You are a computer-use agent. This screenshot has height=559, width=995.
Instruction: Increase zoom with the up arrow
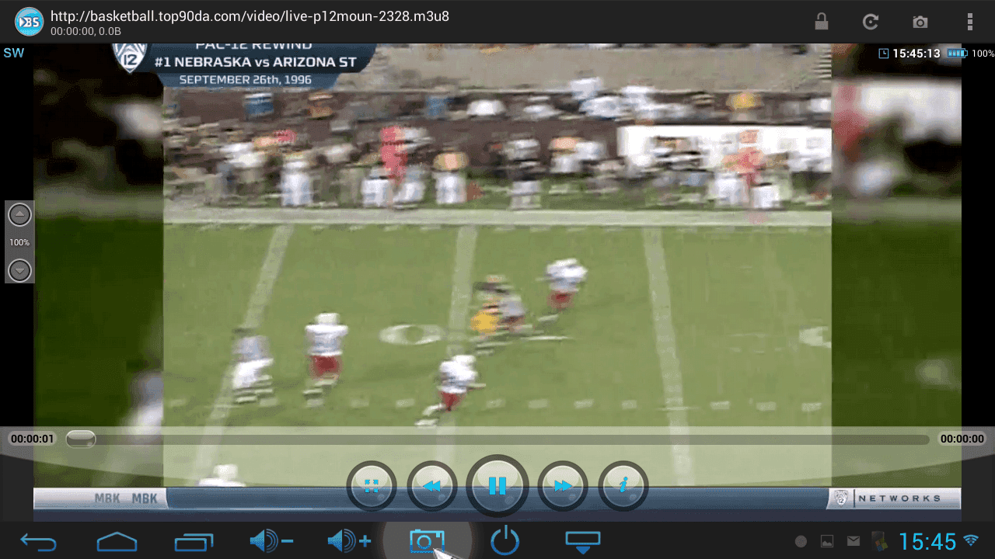click(19, 215)
